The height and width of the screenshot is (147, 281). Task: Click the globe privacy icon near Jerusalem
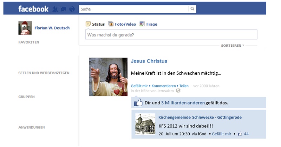[x=178, y=91]
